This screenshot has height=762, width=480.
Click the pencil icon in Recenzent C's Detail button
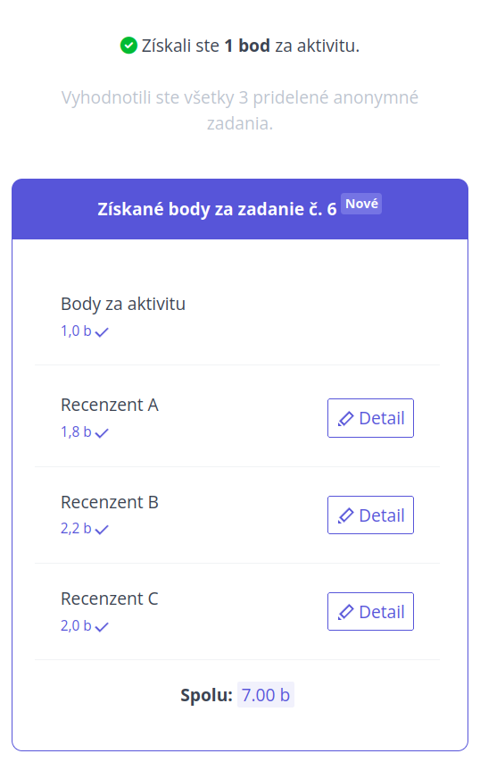click(x=345, y=612)
